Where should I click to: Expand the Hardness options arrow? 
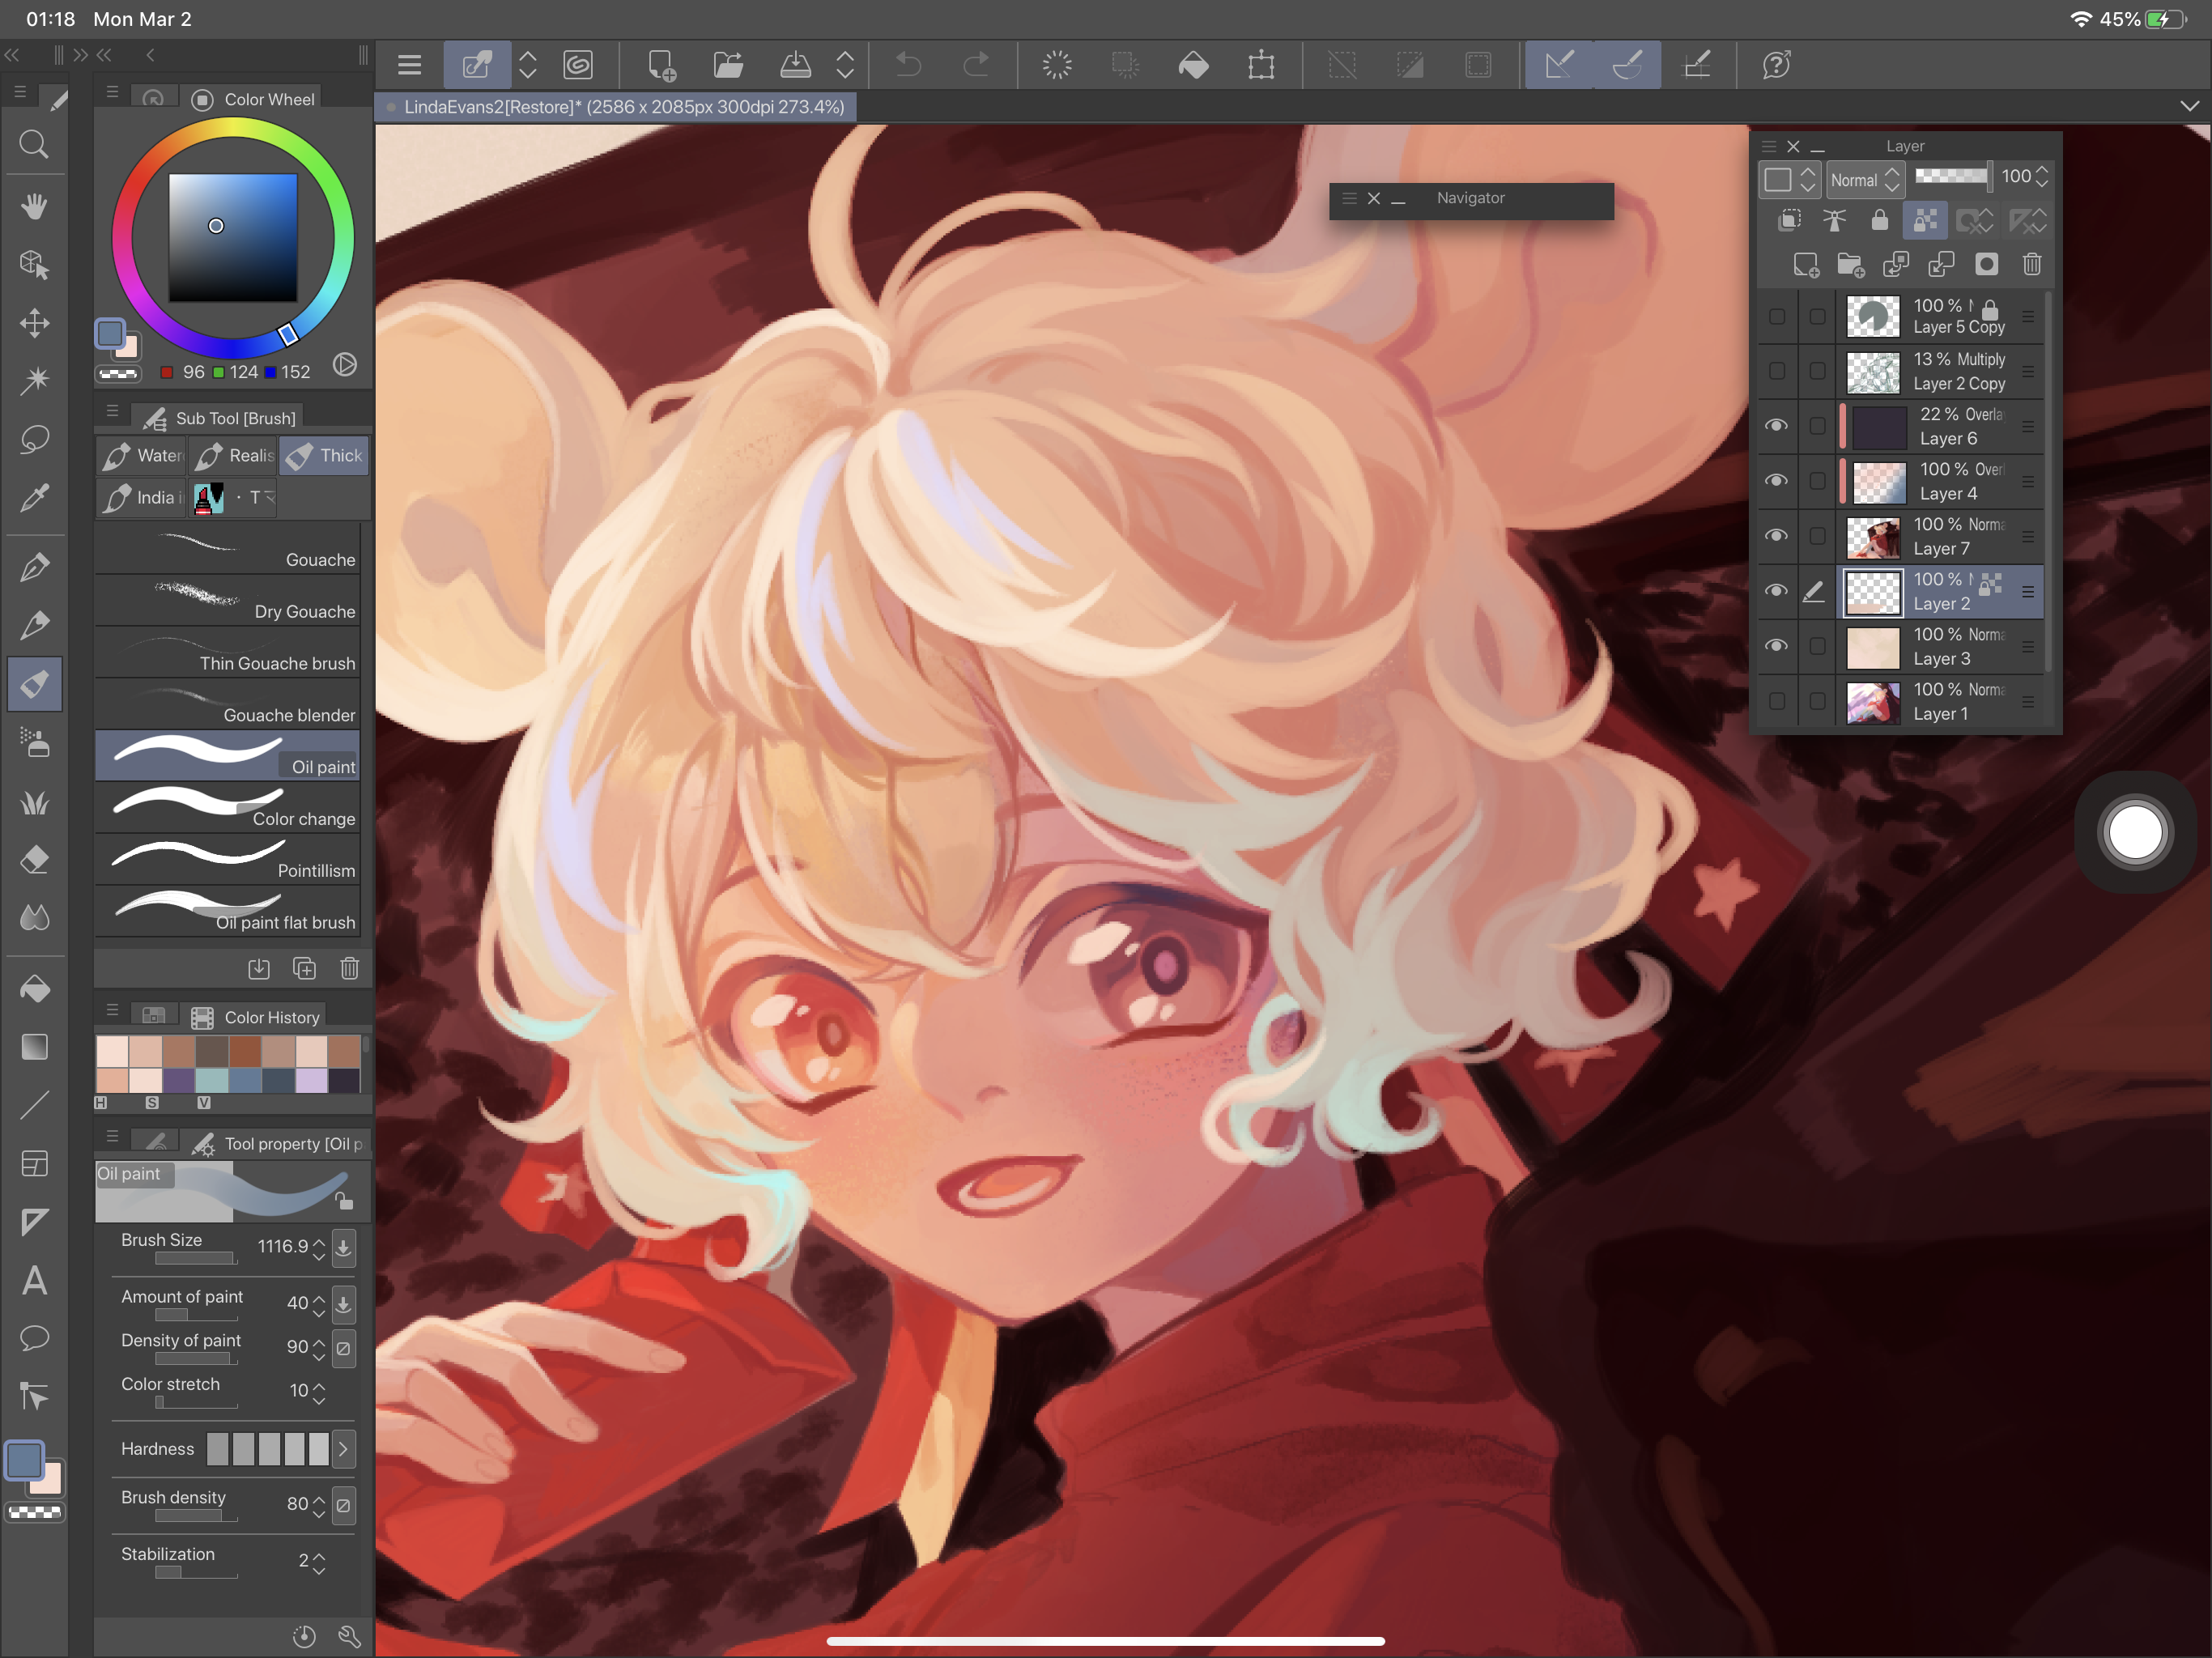343,1449
